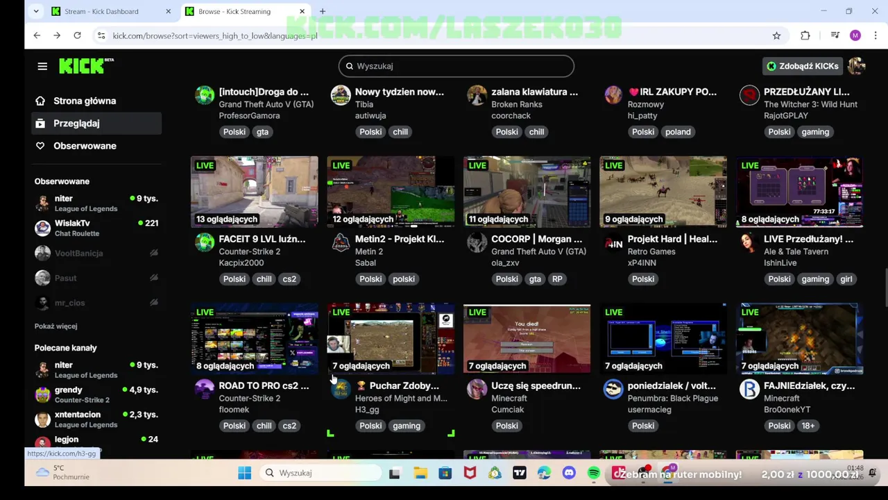This screenshot has height=500, width=888.
Task: Bookmark this page with star icon
Action: (776, 35)
